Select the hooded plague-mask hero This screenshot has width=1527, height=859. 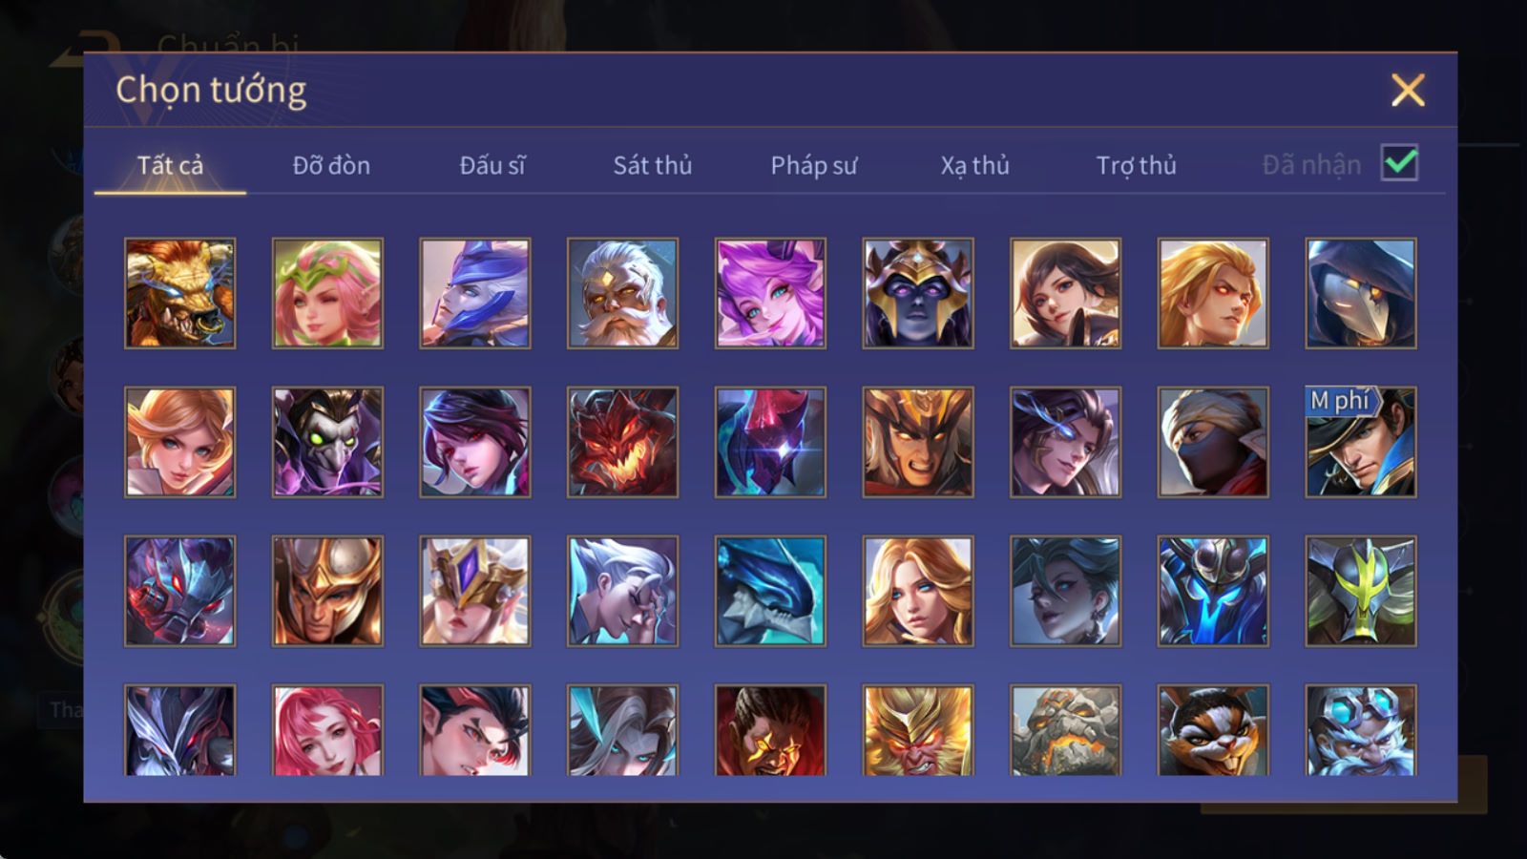point(1361,293)
